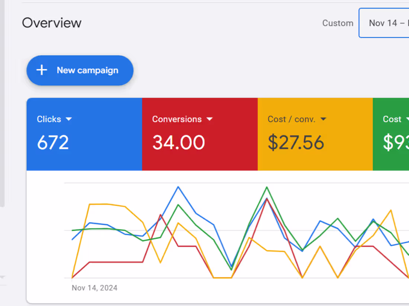
Task: Select the Custom date range option
Action: tap(338, 23)
